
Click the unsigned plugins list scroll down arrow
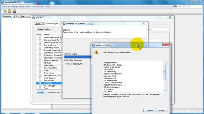pos(165,91)
